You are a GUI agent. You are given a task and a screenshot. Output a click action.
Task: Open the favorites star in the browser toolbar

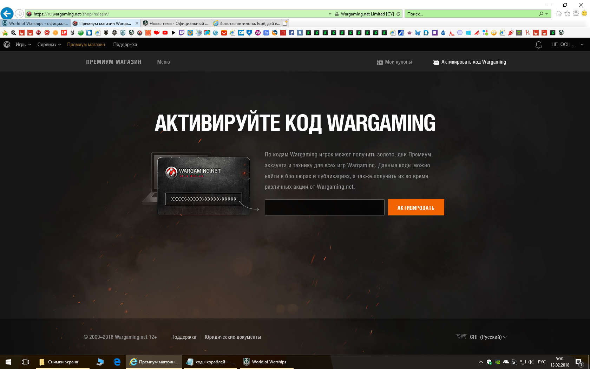point(567,14)
